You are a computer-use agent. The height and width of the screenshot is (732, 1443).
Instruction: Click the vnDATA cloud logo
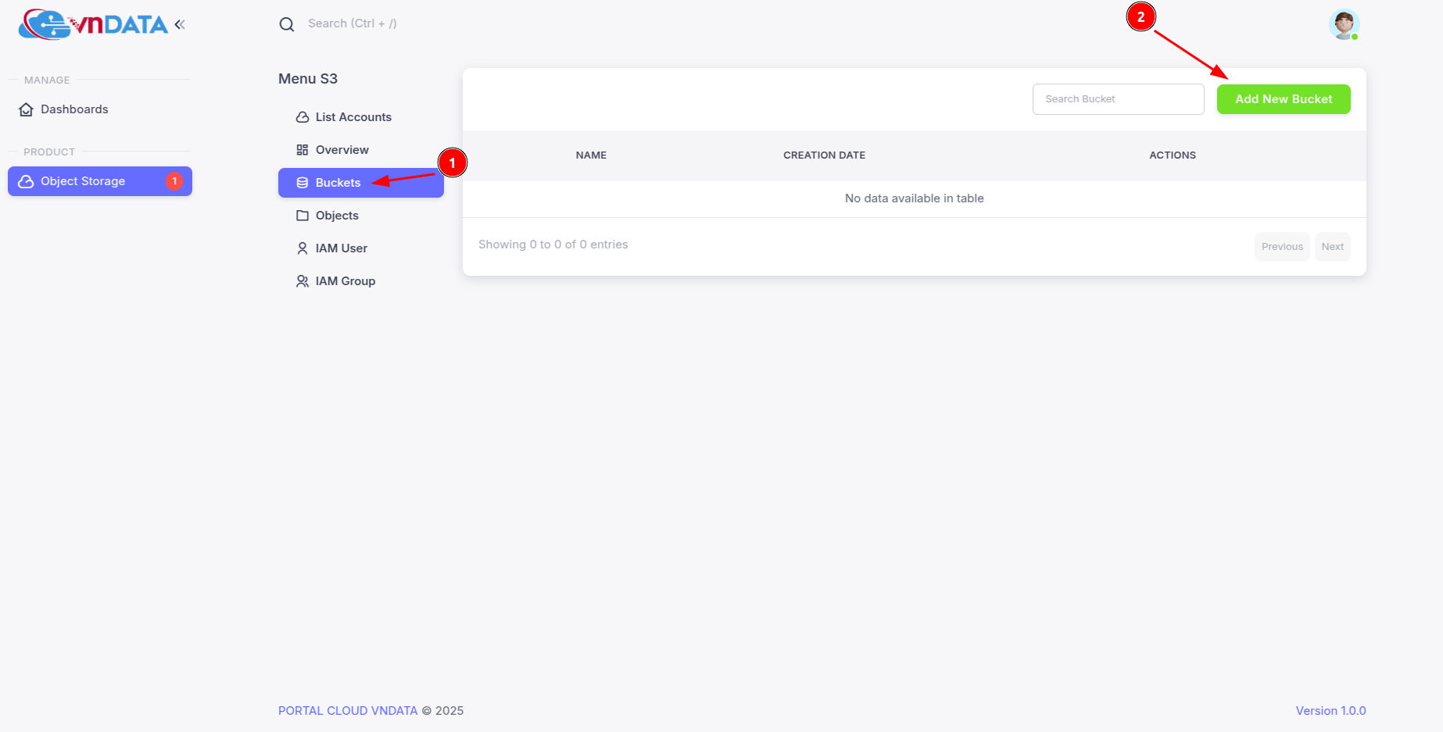tap(92, 24)
